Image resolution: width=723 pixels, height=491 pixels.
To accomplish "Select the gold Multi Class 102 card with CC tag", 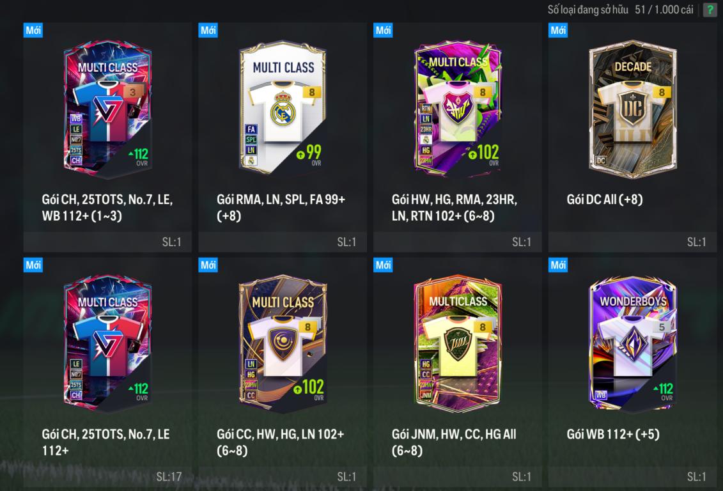I will tap(283, 343).
